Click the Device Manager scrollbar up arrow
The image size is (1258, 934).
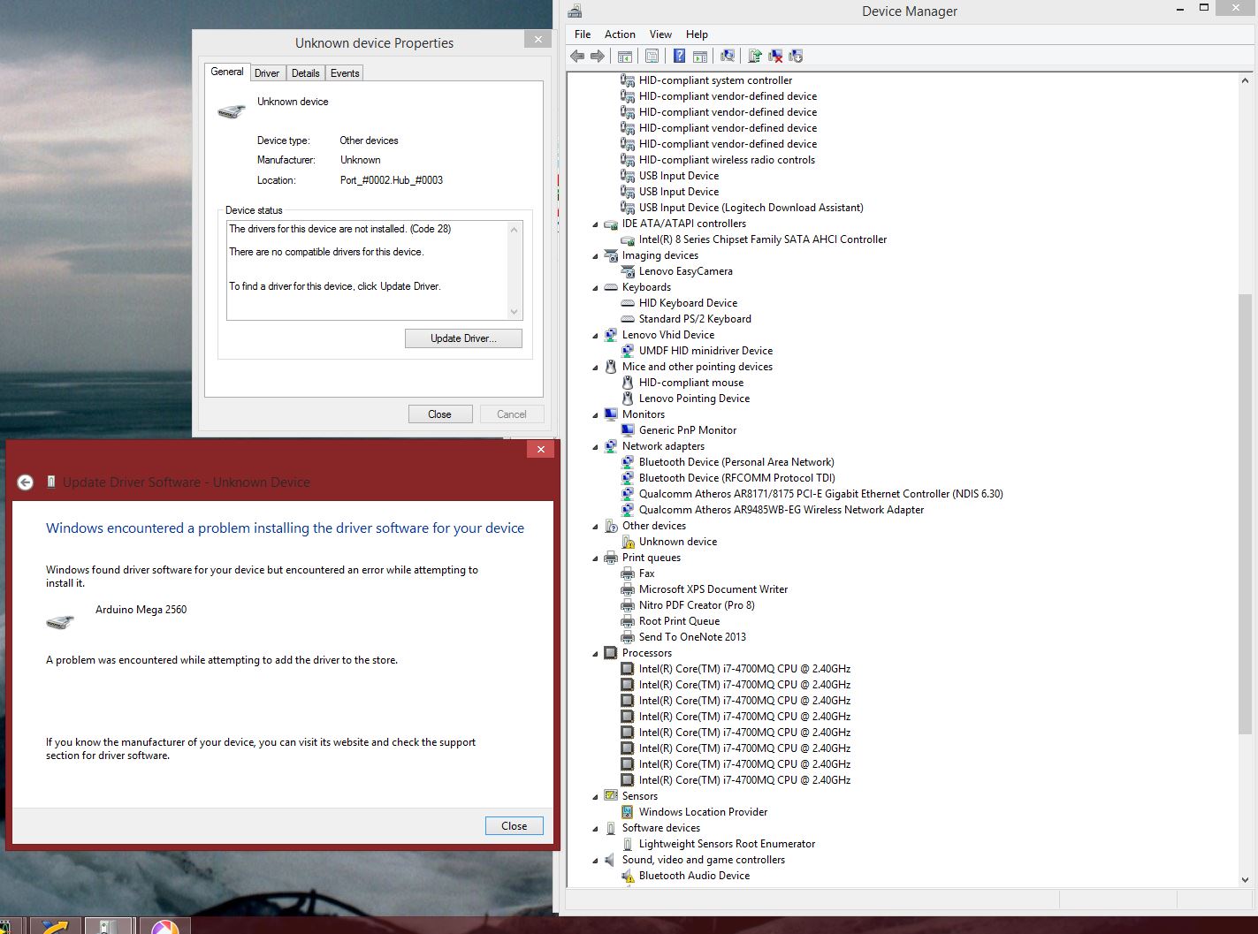(x=1246, y=80)
